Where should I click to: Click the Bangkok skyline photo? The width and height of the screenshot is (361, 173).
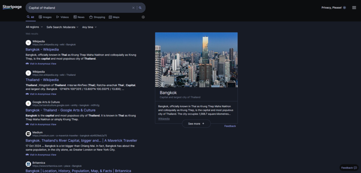coord(196,60)
